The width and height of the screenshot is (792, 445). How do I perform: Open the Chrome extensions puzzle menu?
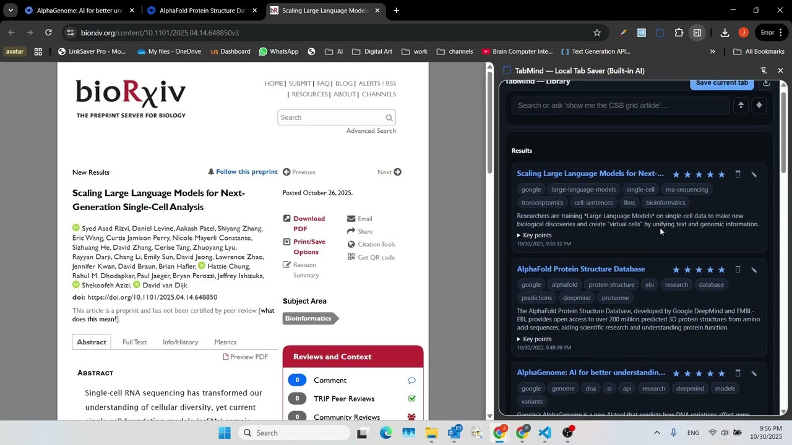679,33
